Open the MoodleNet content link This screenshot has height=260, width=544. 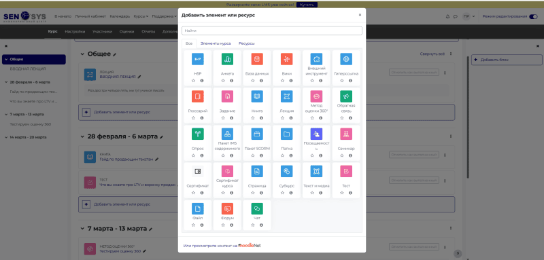click(222, 246)
